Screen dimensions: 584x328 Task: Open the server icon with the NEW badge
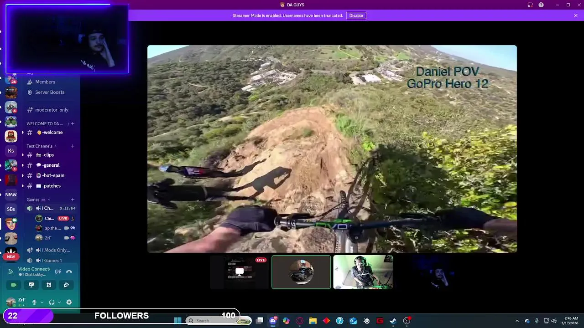pyautogui.click(x=11, y=253)
